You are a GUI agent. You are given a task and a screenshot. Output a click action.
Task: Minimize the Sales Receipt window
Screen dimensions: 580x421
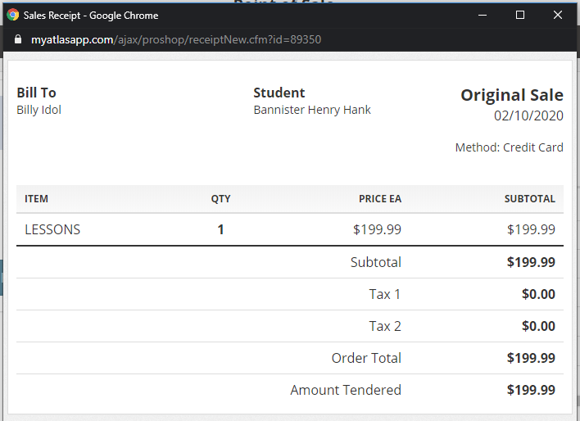pyautogui.click(x=481, y=15)
